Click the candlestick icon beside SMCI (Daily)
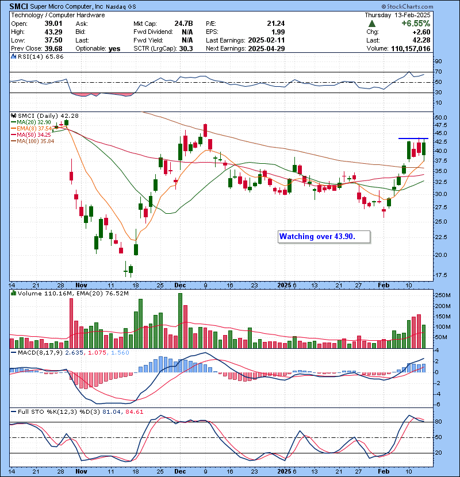 [x=14, y=116]
